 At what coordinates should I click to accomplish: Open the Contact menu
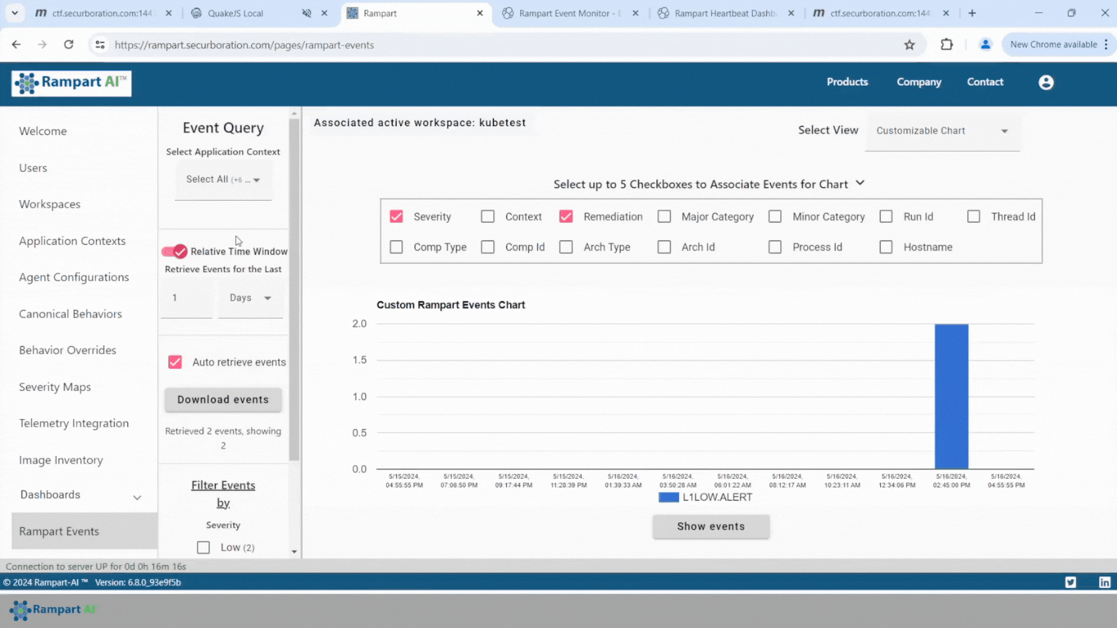[985, 82]
